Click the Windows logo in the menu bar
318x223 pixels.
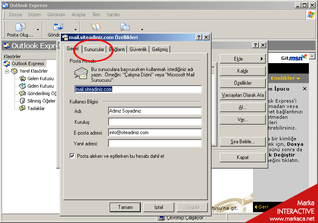click(311, 15)
